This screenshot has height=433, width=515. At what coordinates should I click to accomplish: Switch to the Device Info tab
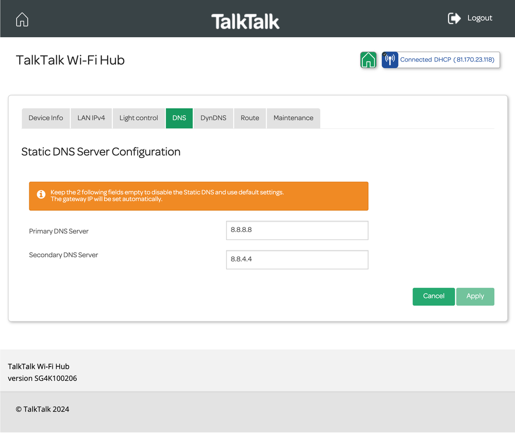[x=46, y=118]
